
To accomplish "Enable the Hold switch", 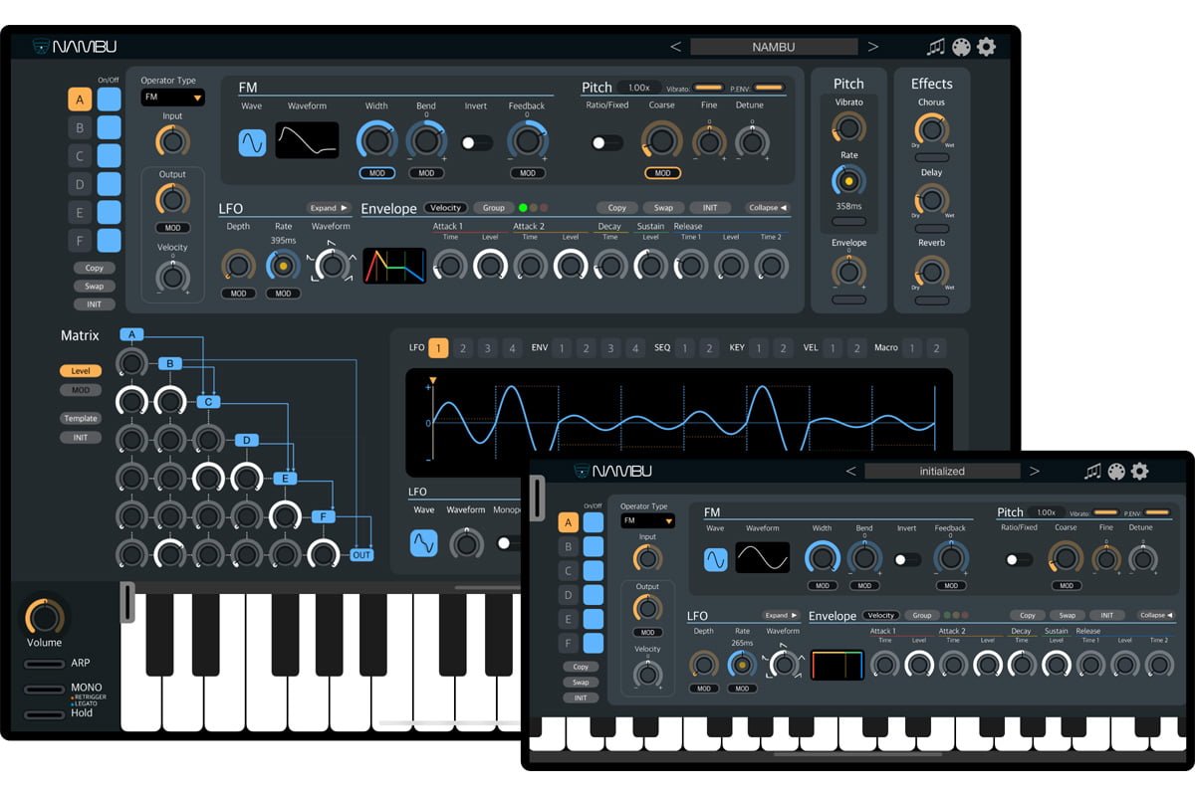I will point(45,714).
